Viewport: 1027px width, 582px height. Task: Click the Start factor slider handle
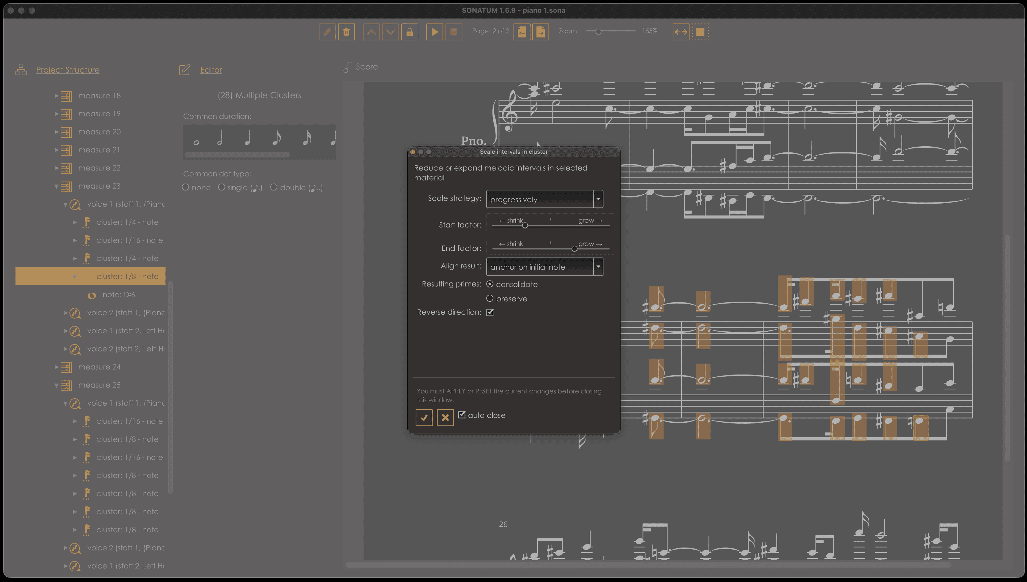point(525,225)
